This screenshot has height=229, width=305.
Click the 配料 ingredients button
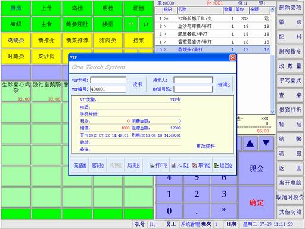click(x=290, y=36)
